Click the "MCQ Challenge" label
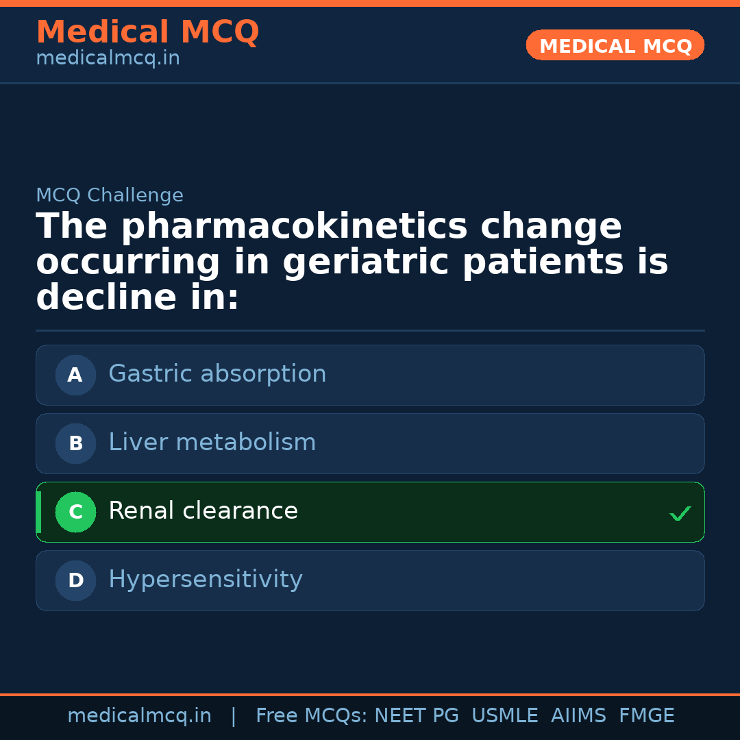Image resolution: width=740 pixels, height=740 pixels. pyautogui.click(x=110, y=195)
